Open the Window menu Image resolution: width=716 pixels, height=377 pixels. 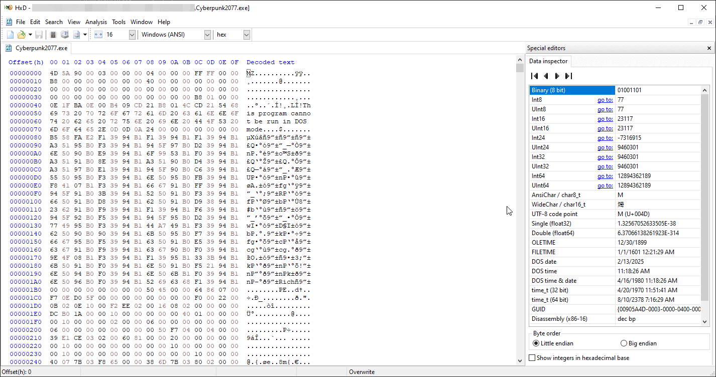[x=142, y=22]
